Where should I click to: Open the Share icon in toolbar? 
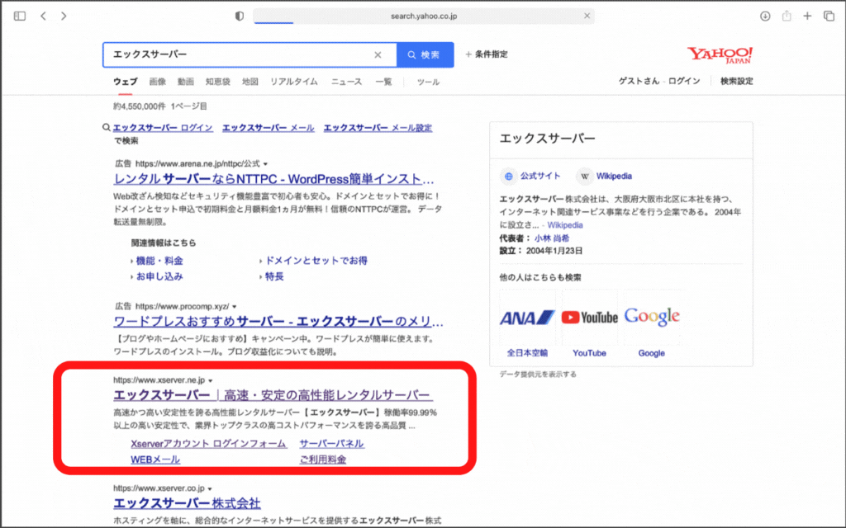coord(787,16)
